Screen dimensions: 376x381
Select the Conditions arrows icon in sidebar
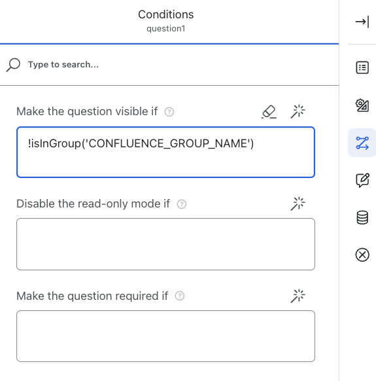point(362,143)
